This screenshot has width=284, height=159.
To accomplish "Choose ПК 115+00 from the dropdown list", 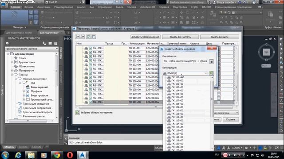I will (177, 127).
